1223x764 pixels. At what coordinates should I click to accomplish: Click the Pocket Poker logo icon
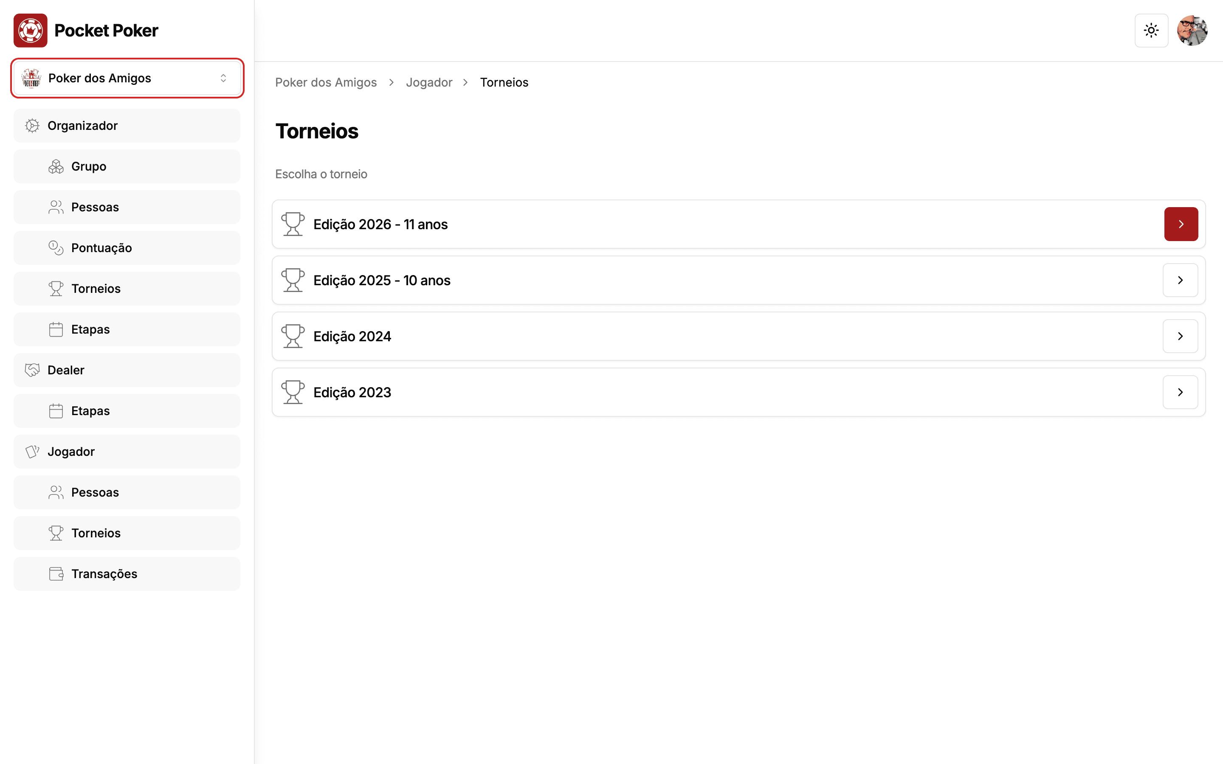(x=30, y=30)
